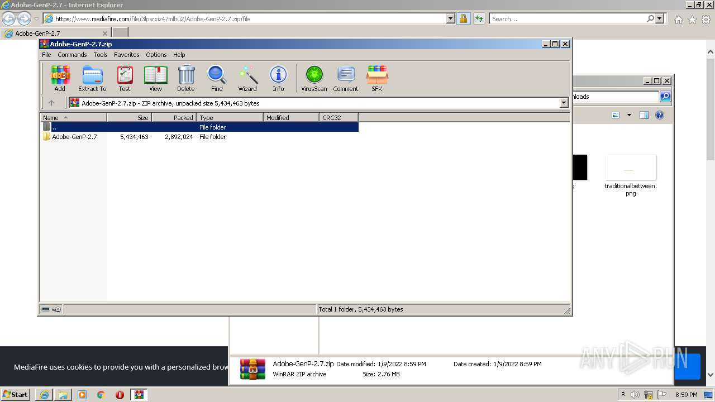Click the volume speaker tray icon

point(635,395)
